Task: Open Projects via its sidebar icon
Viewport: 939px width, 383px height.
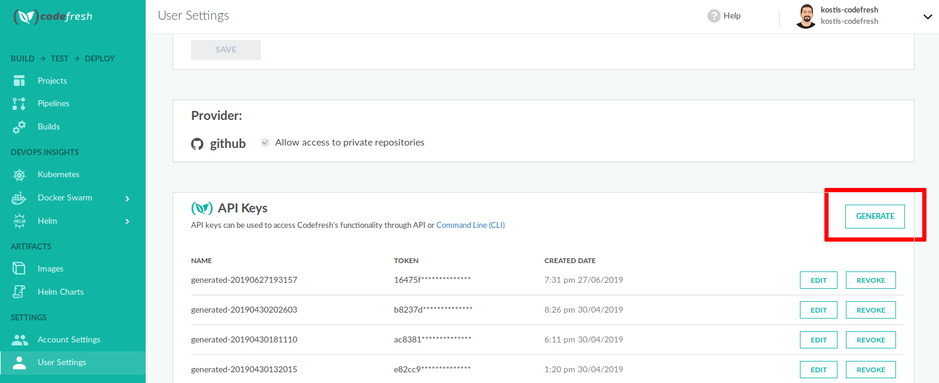Action: pyautogui.click(x=19, y=81)
